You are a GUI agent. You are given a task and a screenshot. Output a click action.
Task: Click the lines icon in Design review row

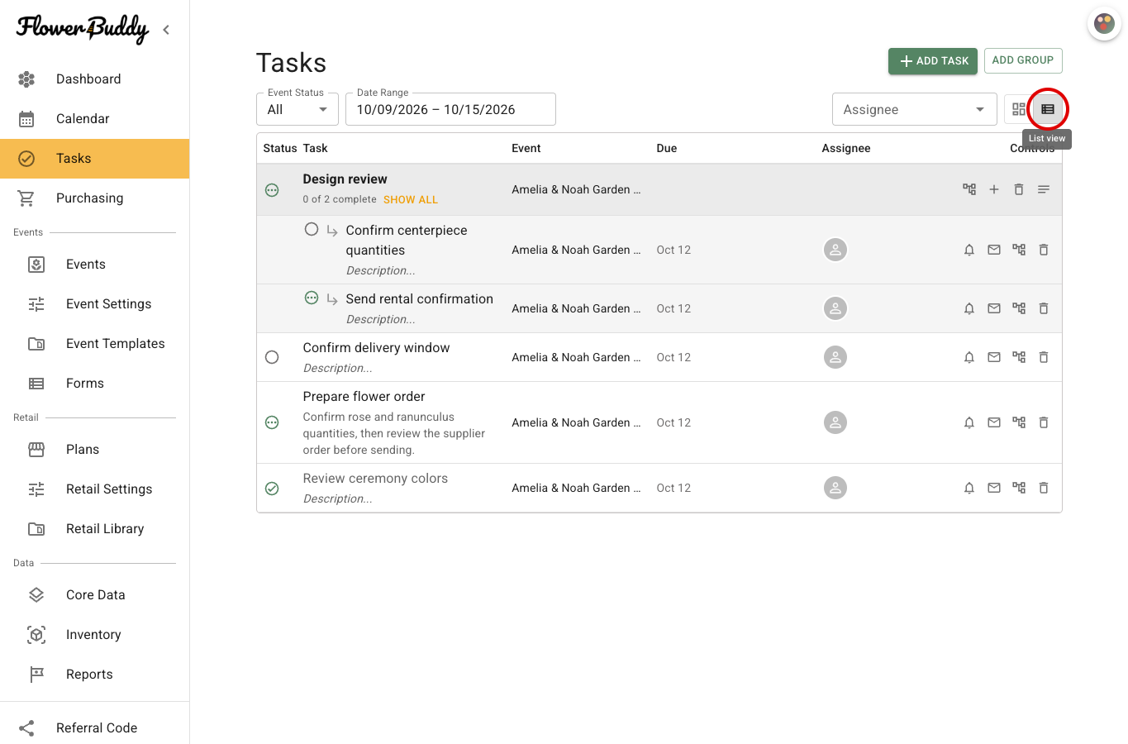click(1044, 189)
